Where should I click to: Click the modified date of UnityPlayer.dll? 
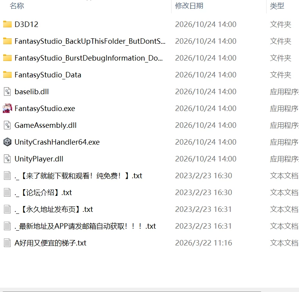[206, 159]
